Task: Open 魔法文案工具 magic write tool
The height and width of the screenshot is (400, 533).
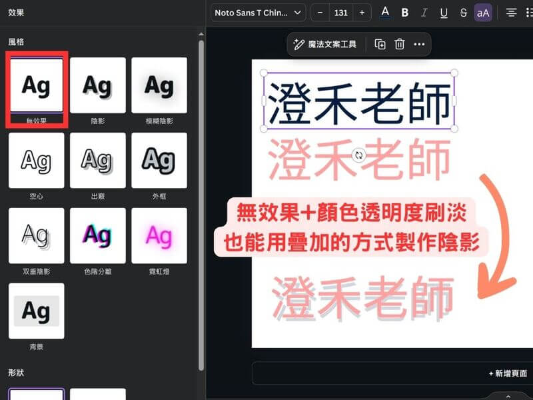Action: [x=326, y=44]
